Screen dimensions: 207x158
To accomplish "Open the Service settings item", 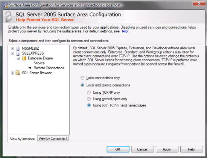I will click(x=39, y=63).
